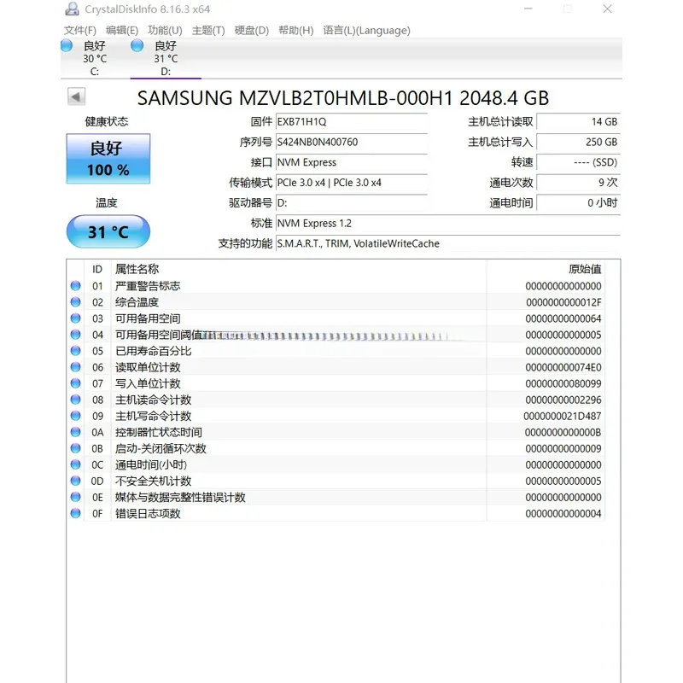The width and height of the screenshot is (683, 683).
Task: Click status dot of attribute 0F 错误日志项数
Action: (x=75, y=513)
